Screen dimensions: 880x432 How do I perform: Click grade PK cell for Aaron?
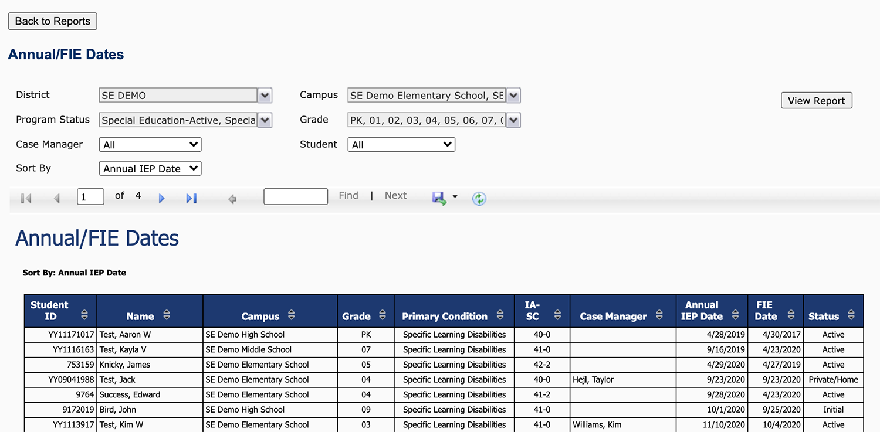[366, 335]
